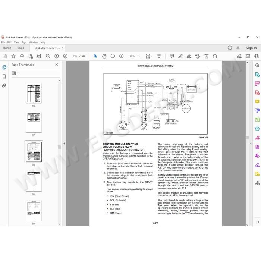This screenshot has width=261, height=261.
Task: Go to the next page arrow
Action: tap(65, 56)
